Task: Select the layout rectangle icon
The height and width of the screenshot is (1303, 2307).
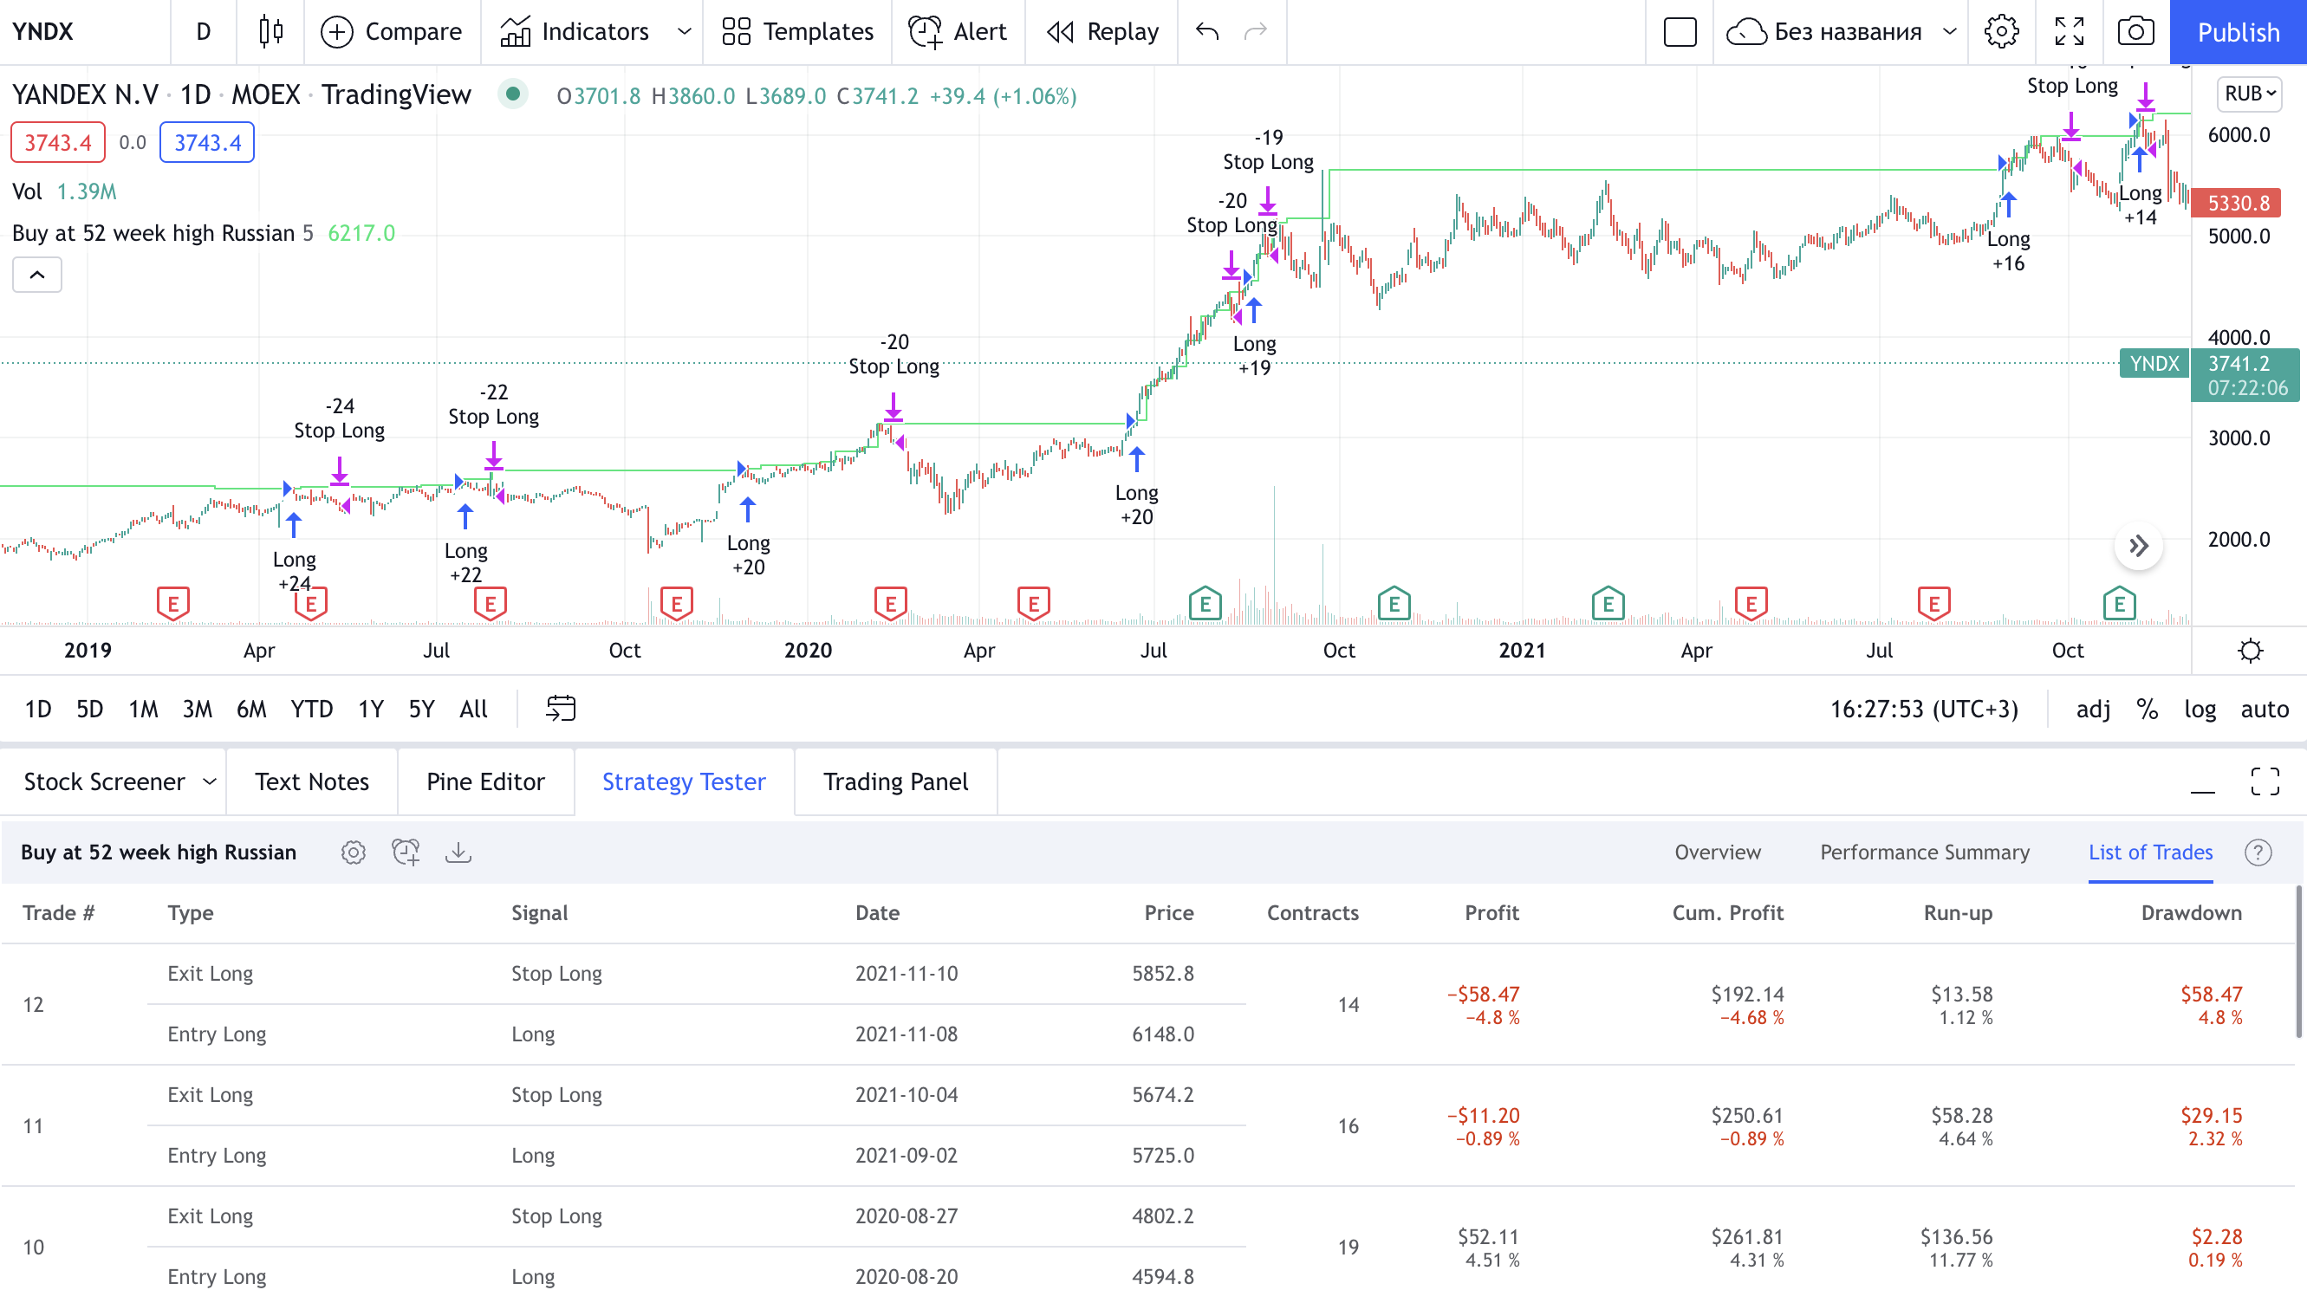Action: pyautogui.click(x=1680, y=31)
